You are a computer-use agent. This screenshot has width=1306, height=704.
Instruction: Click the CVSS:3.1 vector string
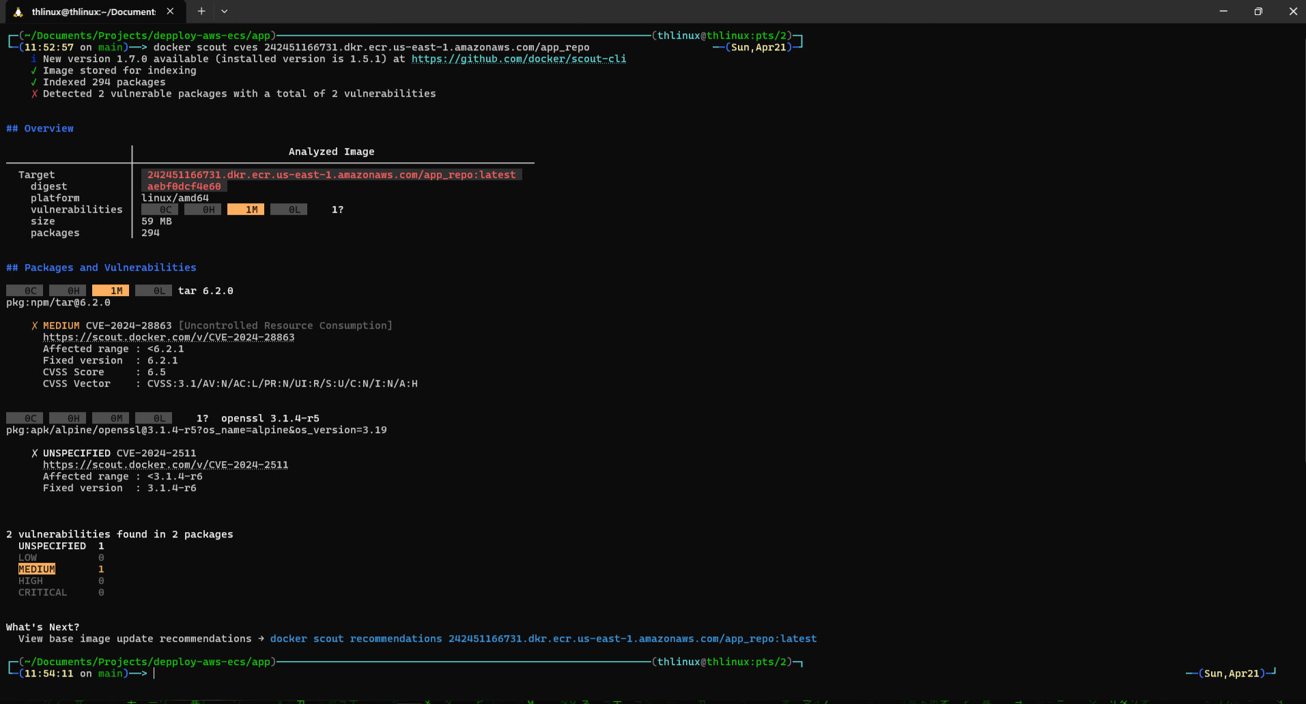pyautogui.click(x=283, y=383)
